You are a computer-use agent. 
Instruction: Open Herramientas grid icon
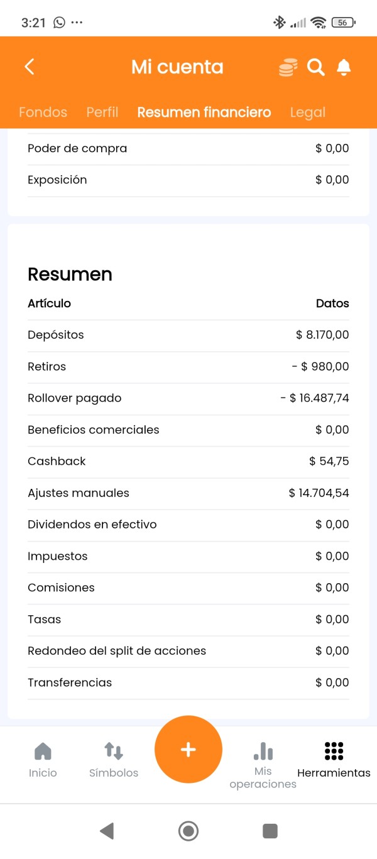click(x=334, y=751)
